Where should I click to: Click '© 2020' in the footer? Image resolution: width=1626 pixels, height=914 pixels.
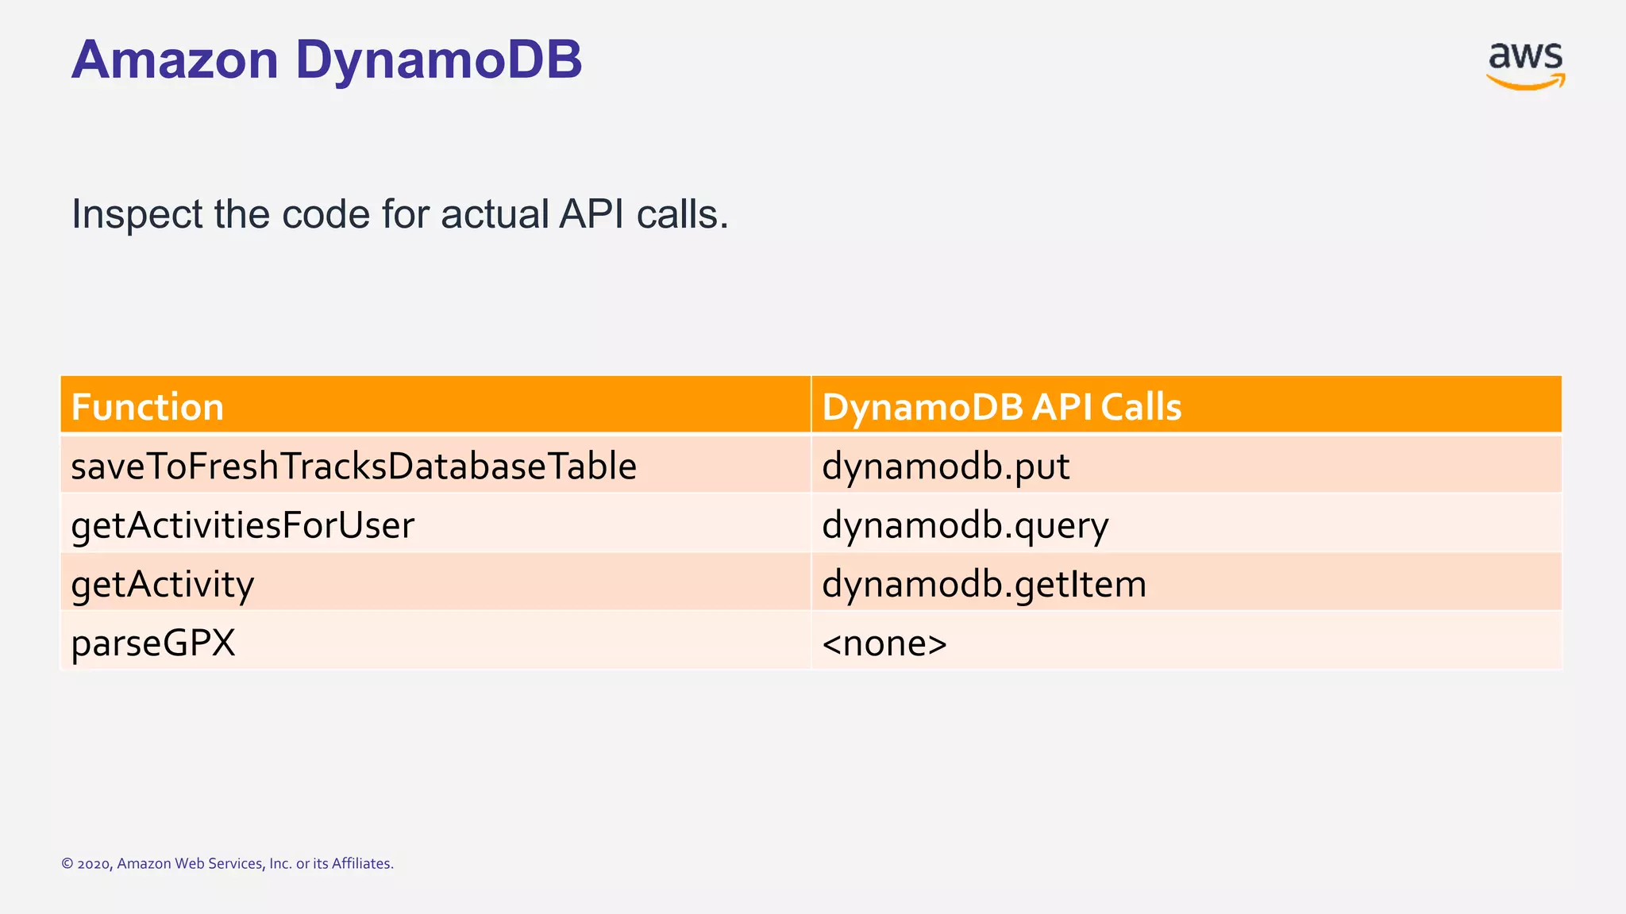(x=86, y=863)
